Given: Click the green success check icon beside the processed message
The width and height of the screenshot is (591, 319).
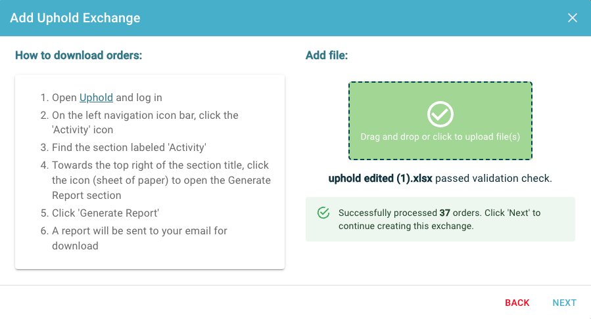Looking at the screenshot, I should point(323,213).
